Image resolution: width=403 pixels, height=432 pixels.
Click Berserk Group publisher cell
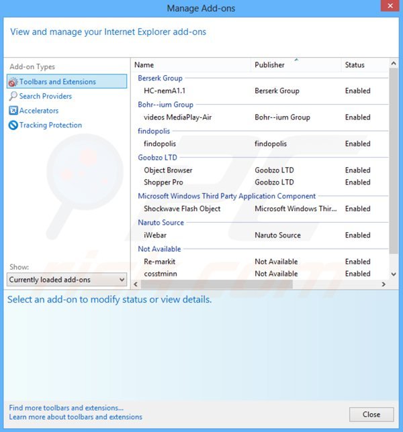277,91
